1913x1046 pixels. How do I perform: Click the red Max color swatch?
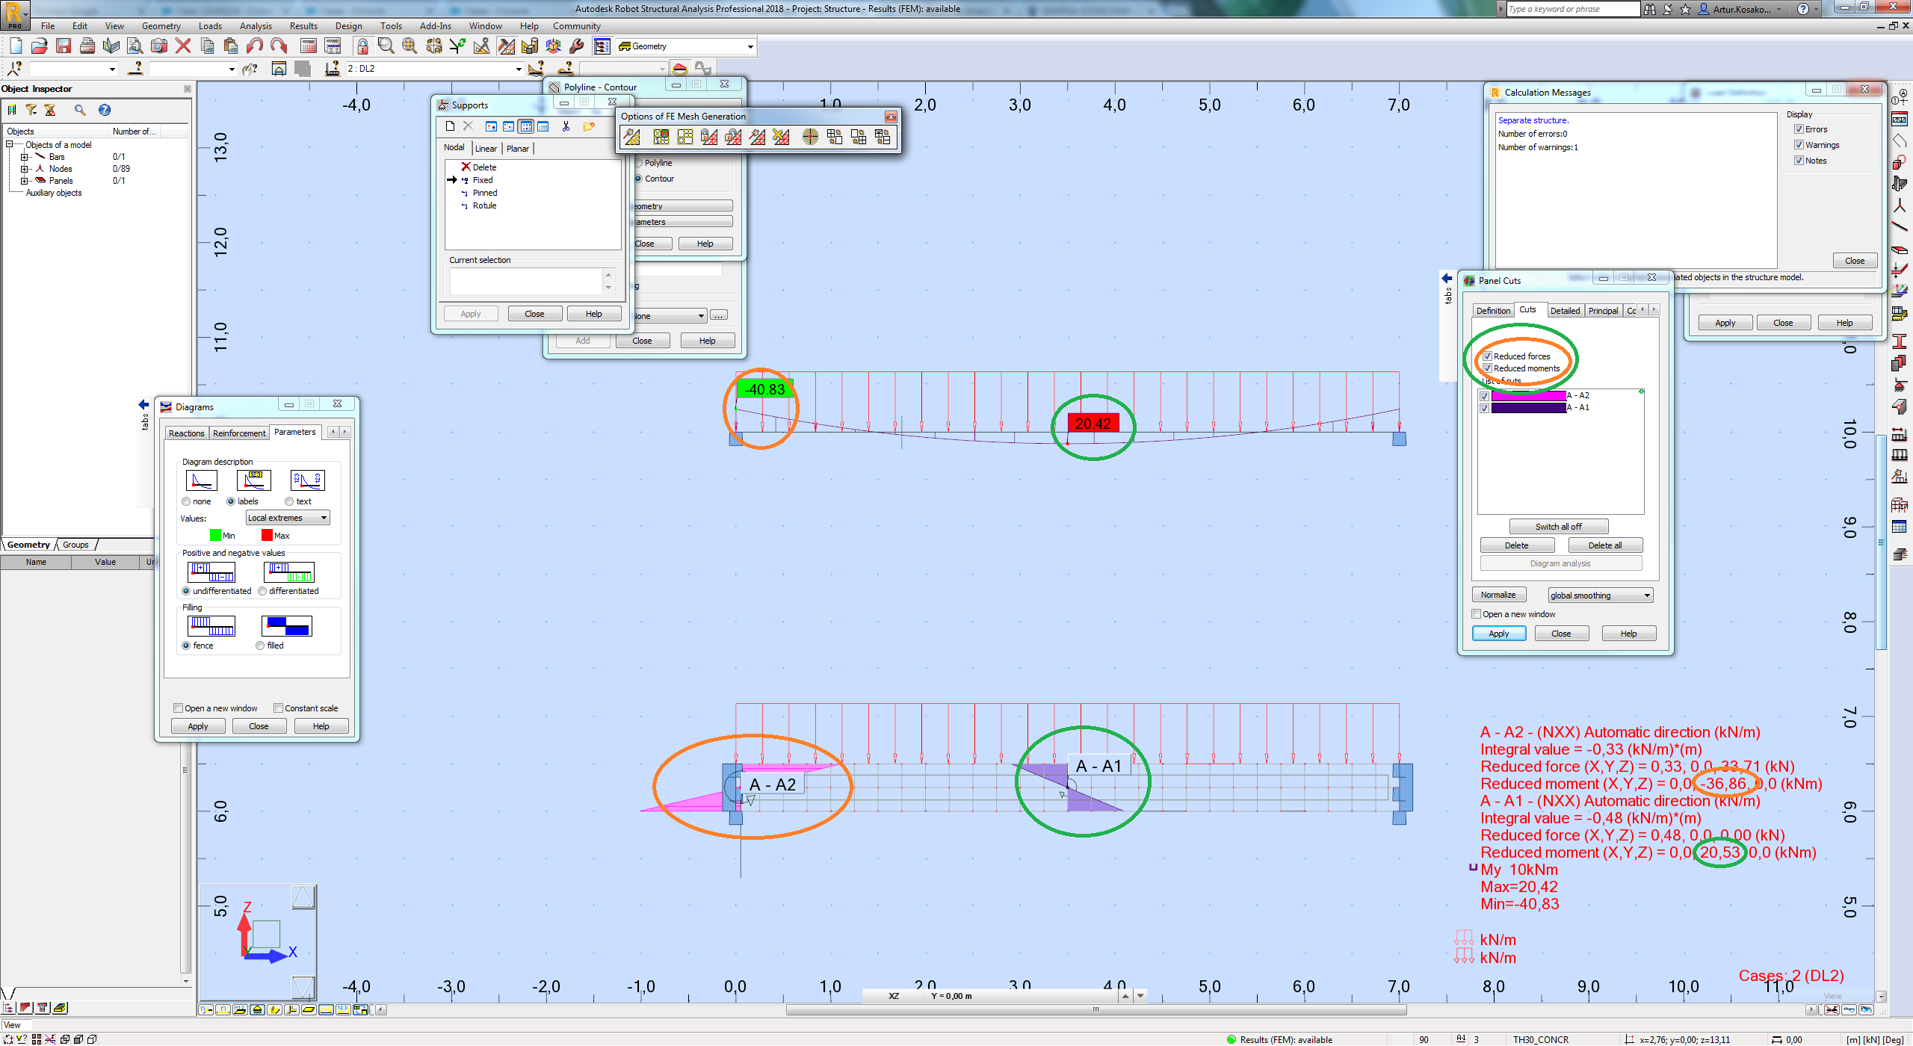click(x=266, y=535)
